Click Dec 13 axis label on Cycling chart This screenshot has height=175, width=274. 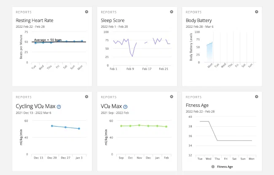(x=38, y=158)
